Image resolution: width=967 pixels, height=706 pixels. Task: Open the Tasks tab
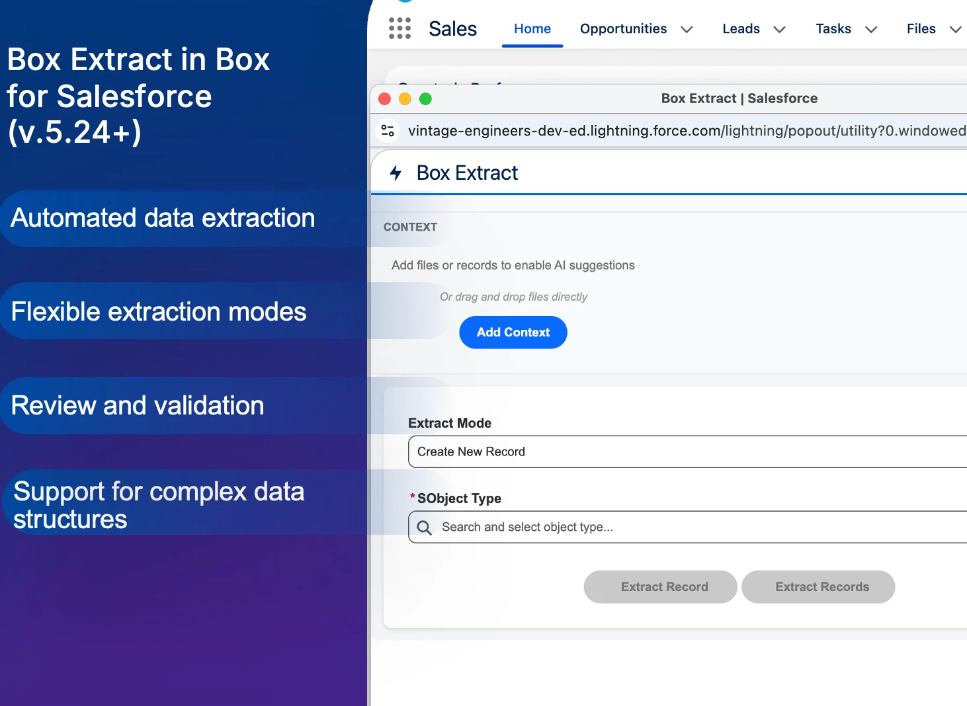833,29
